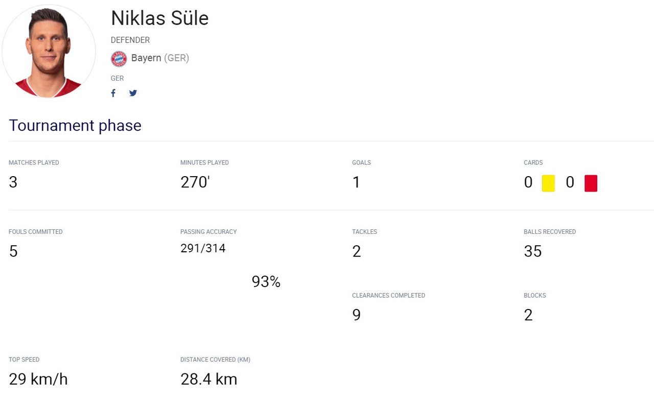The height and width of the screenshot is (406, 654).
Task: Select the Tournament phase heading
Action: (x=75, y=126)
